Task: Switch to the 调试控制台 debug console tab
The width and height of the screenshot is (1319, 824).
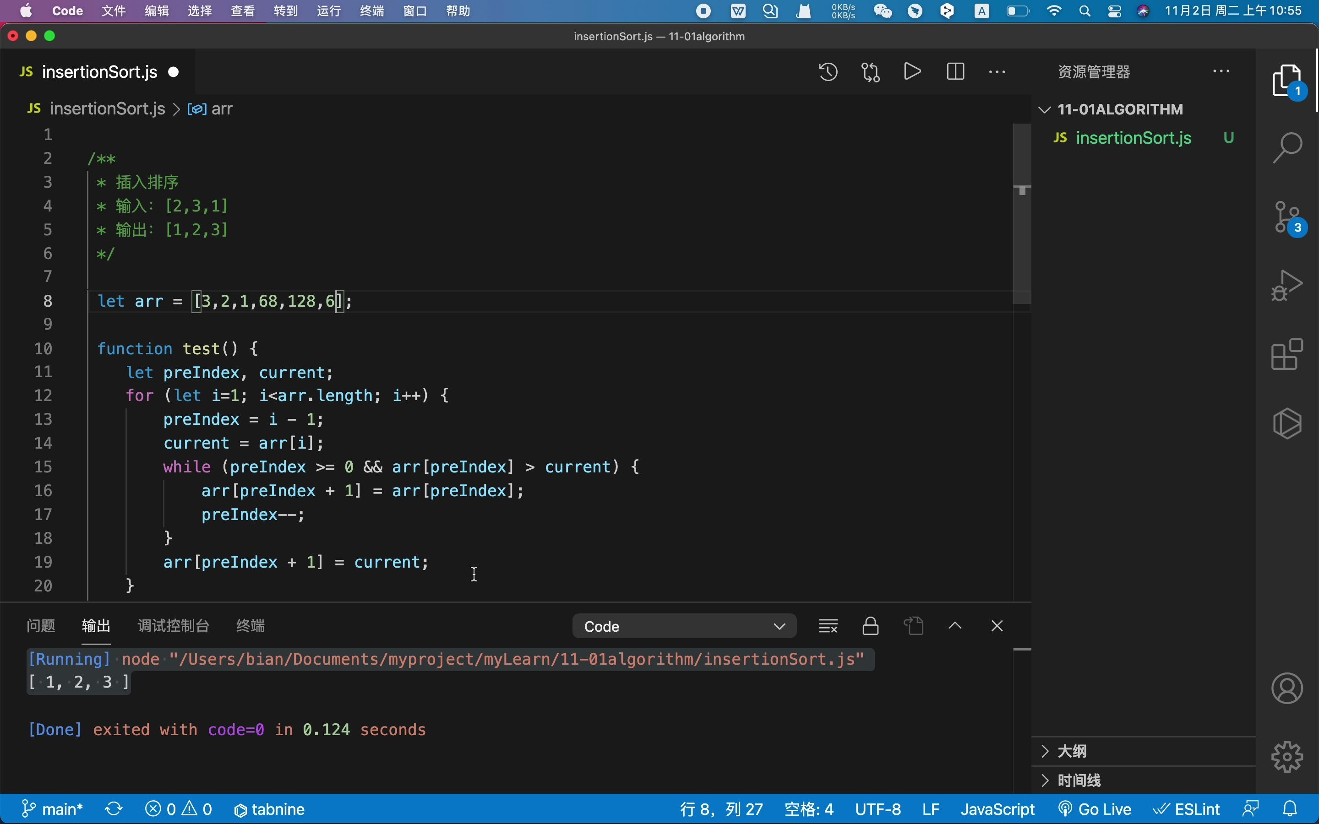Action: 173,626
